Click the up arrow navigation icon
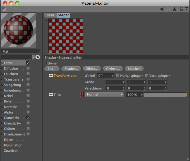Screen dimensions: 190x161 174,9
